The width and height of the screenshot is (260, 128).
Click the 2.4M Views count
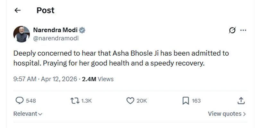tap(98, 79)
